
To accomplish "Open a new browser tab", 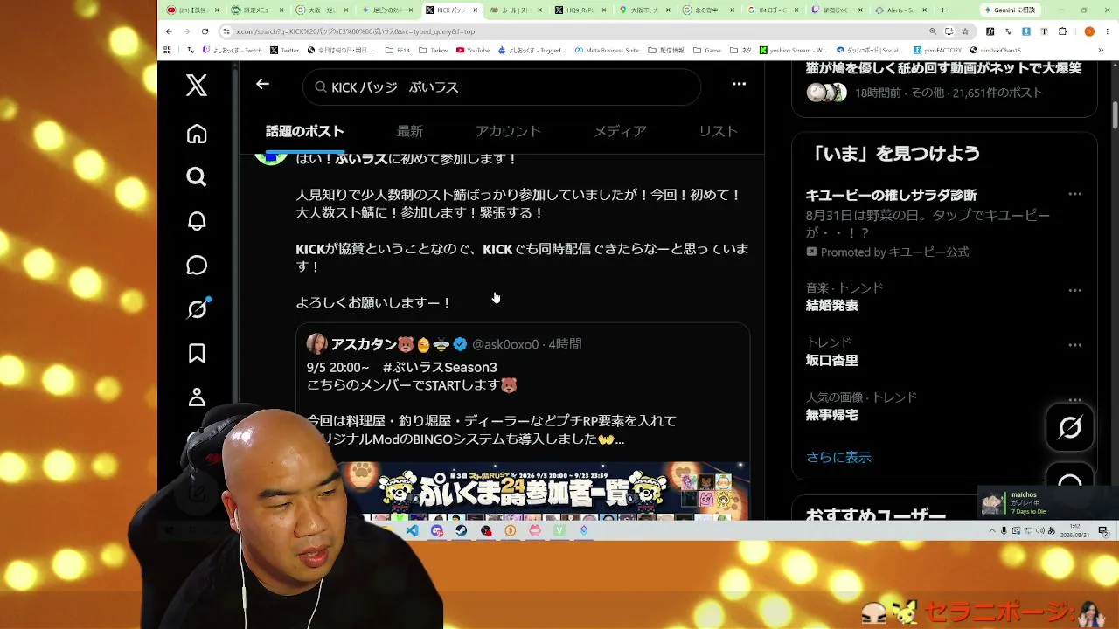I will tap(942, 10).
